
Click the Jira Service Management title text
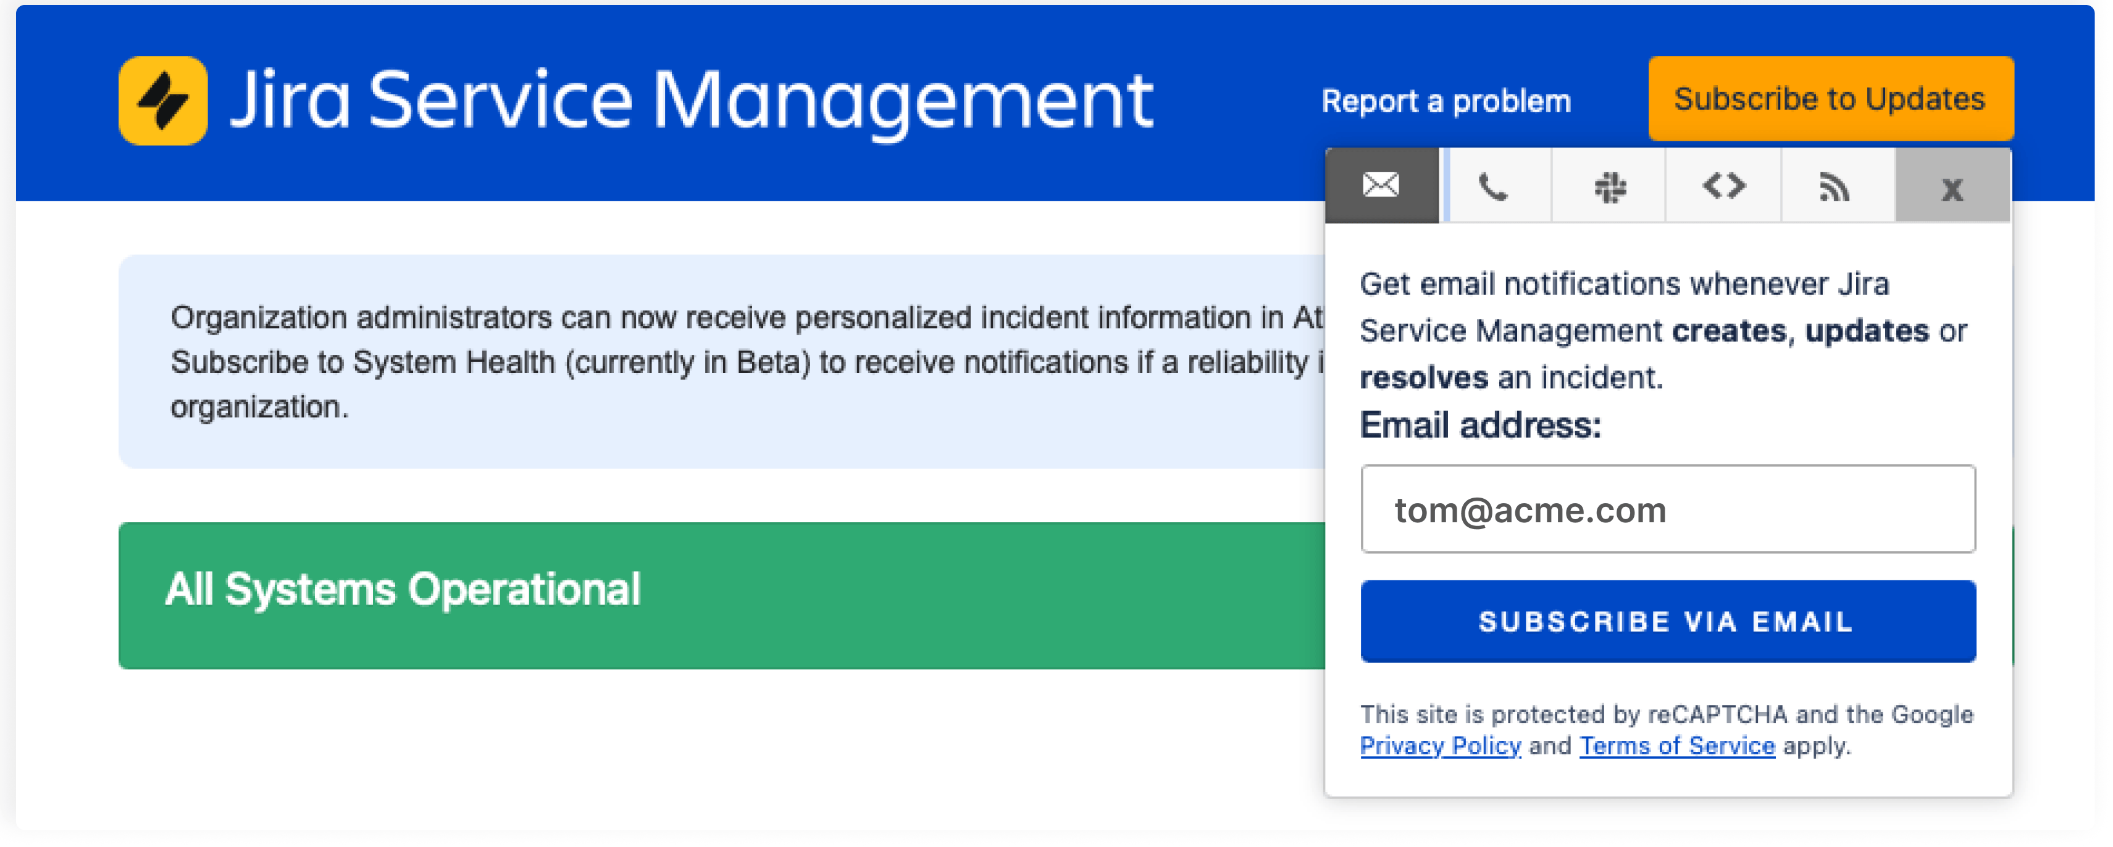689,98
